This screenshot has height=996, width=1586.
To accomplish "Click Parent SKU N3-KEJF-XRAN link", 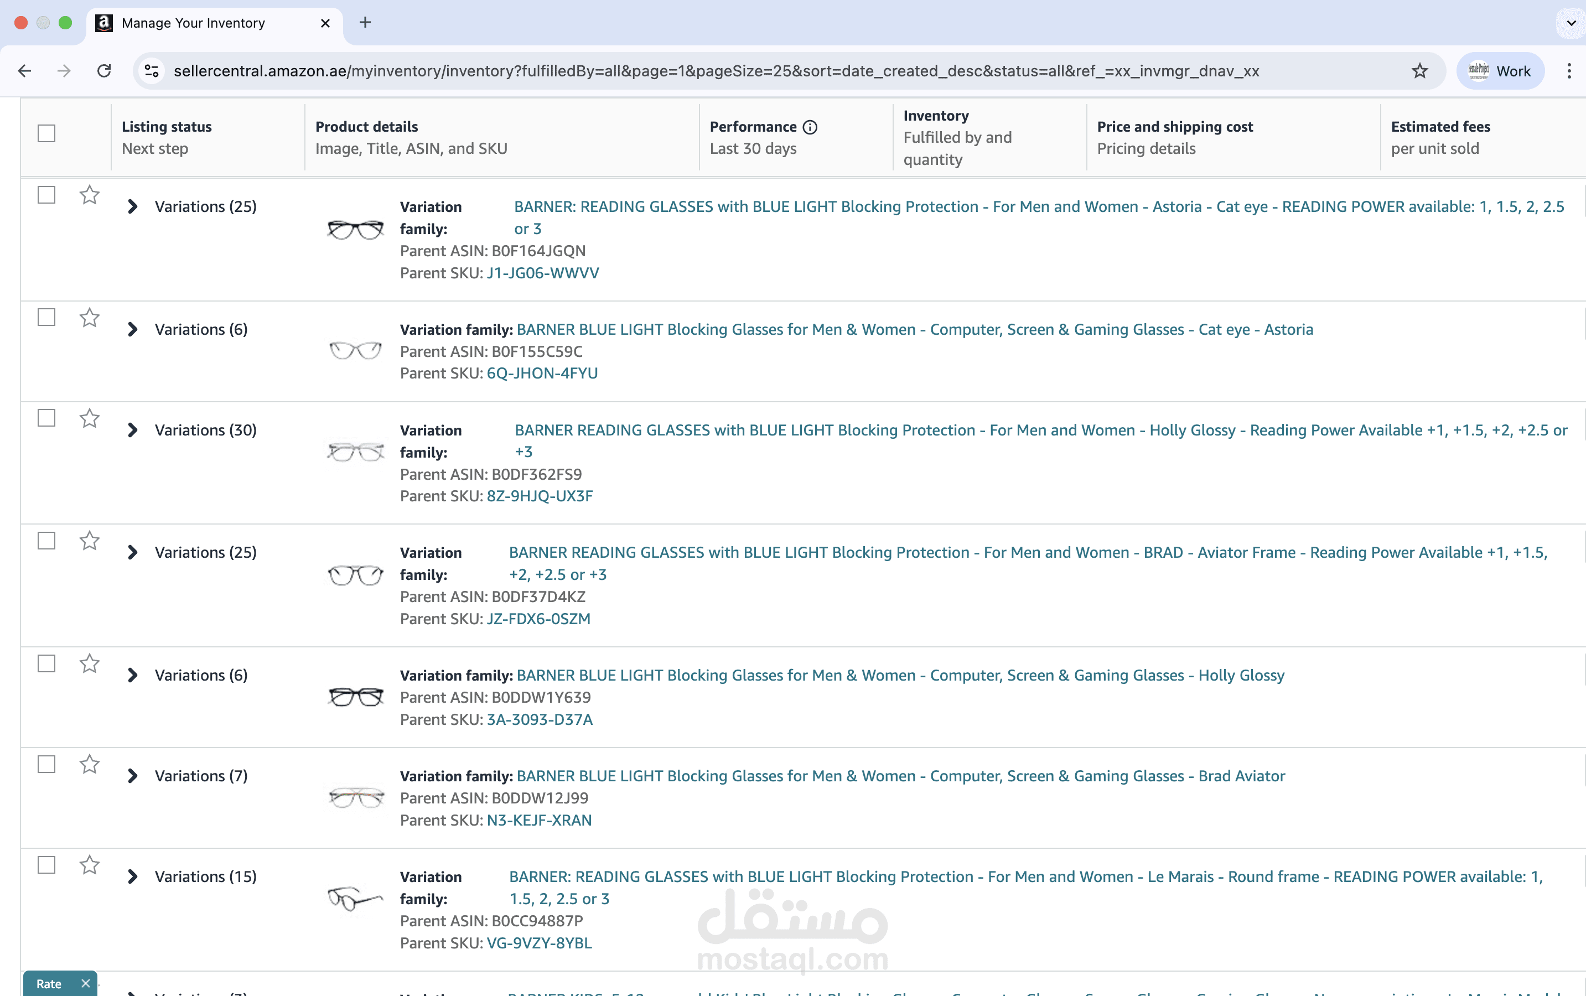I will click(x=540, y=820).
